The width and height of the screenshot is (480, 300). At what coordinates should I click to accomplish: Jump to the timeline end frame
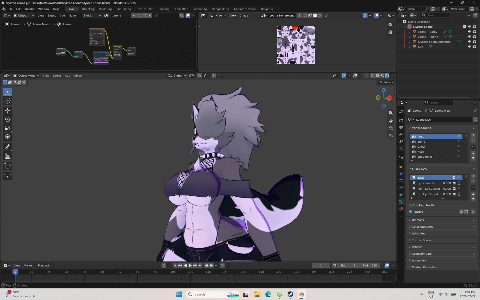click(200, 265)
